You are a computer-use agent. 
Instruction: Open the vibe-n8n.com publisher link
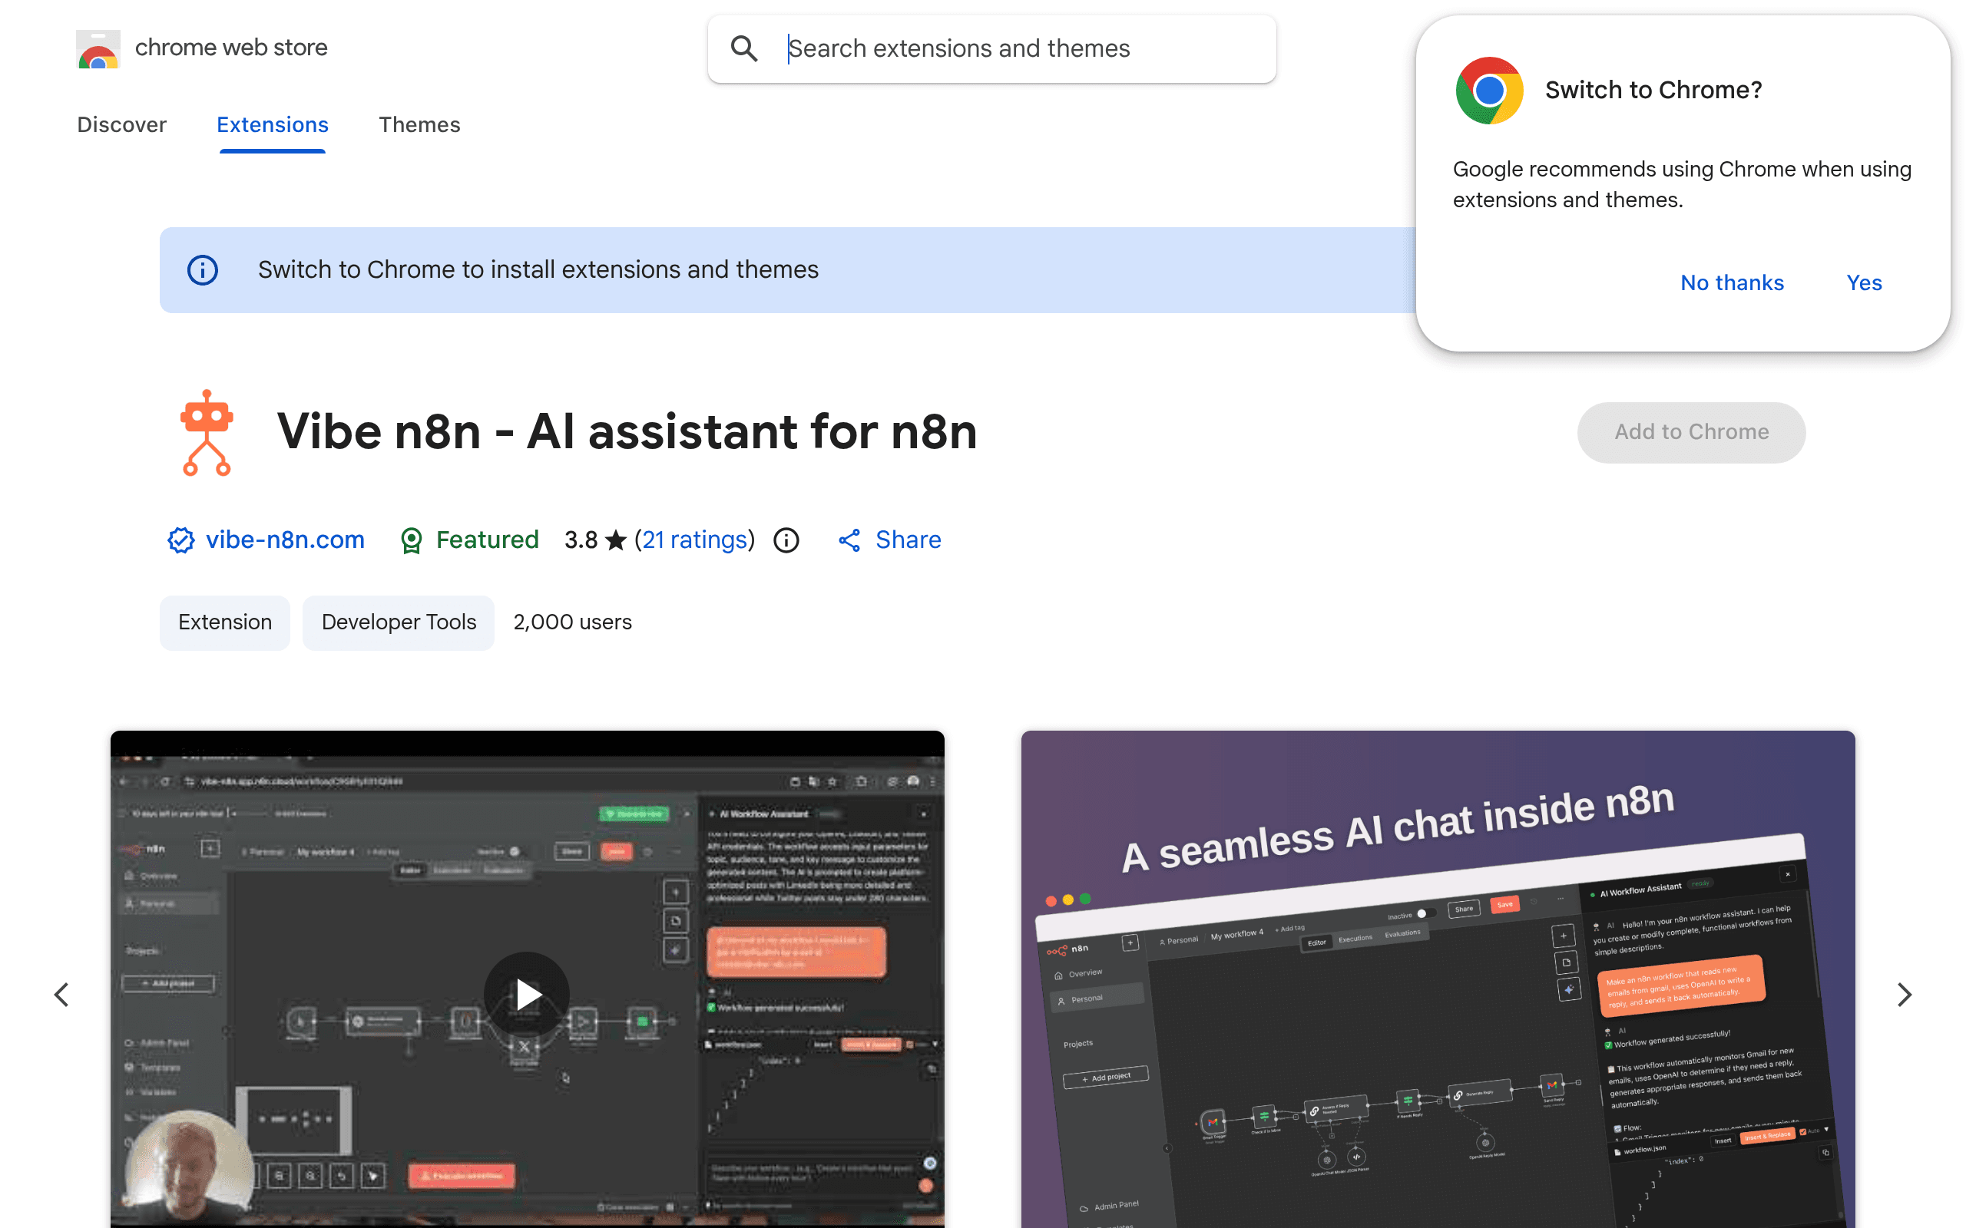(x=285, y=540)
